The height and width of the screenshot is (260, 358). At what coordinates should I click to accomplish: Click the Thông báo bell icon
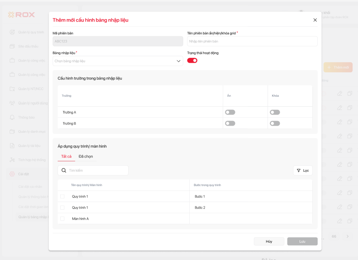pyautogui.click(x=12, y=117)
